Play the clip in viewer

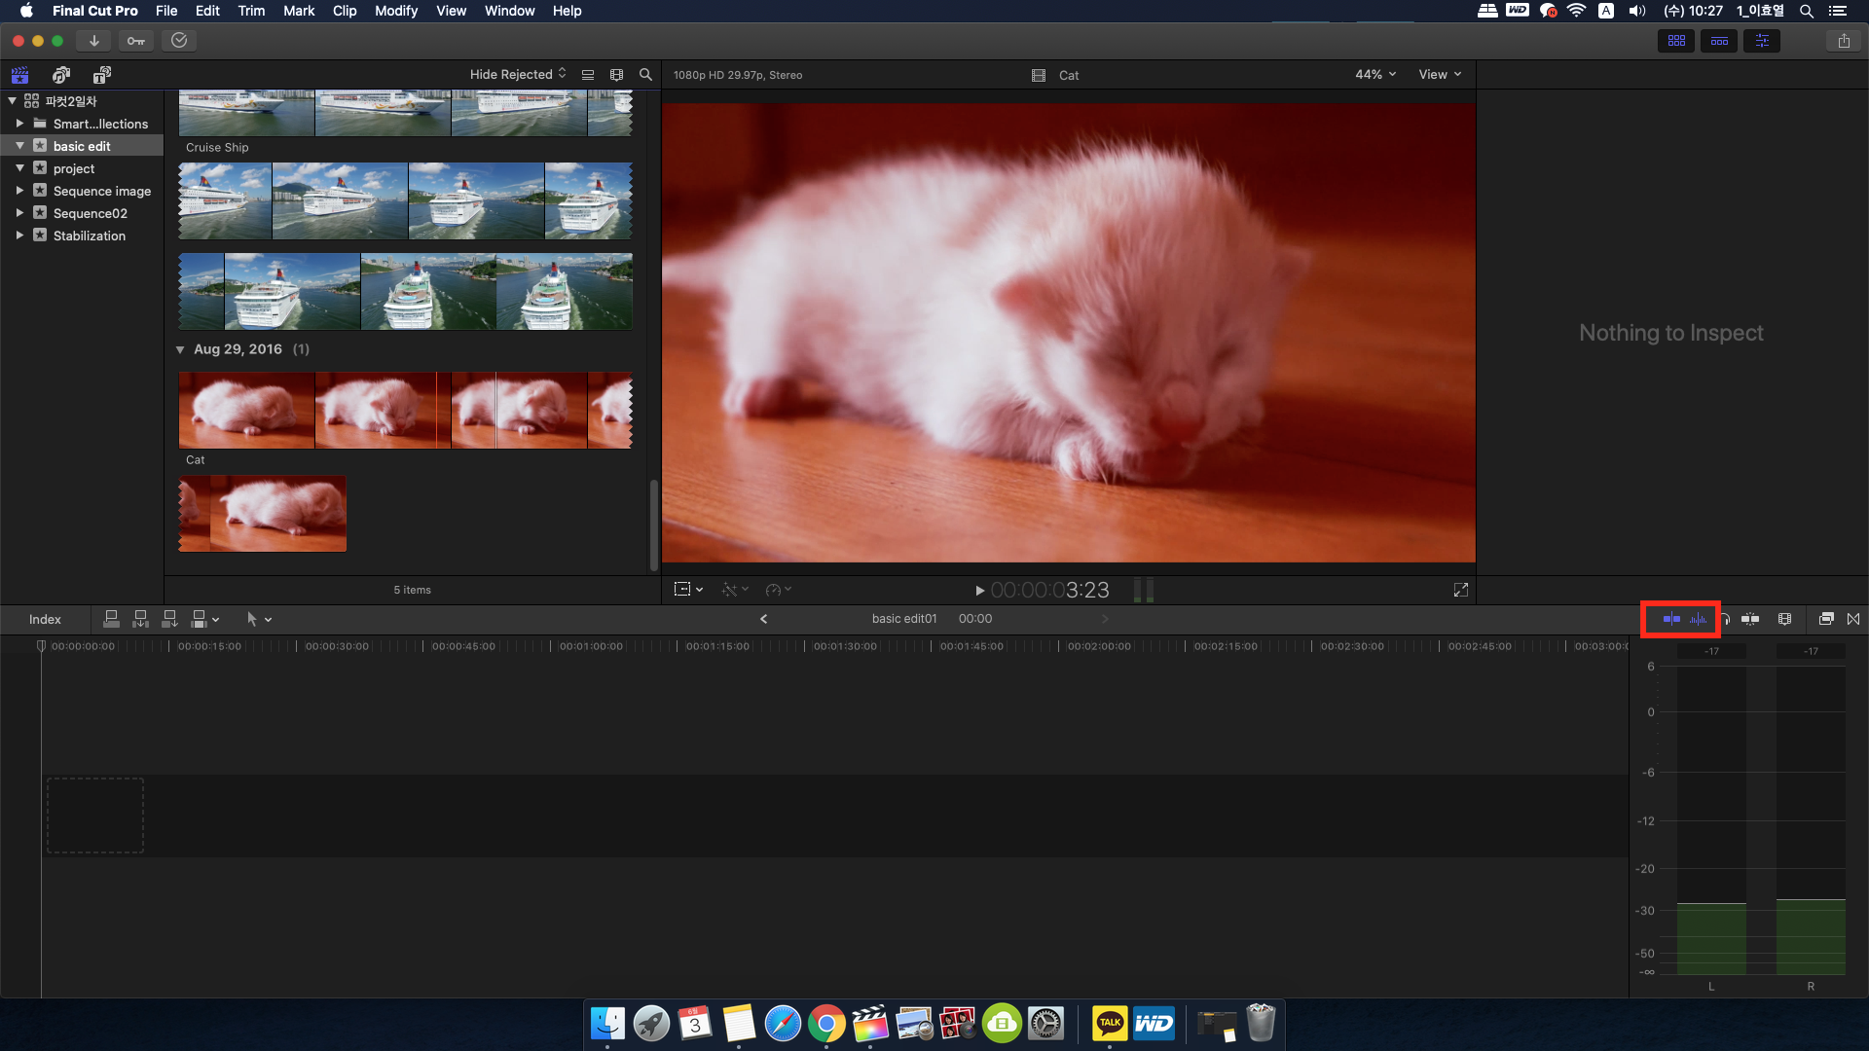pyautogui.click(x=979, y=591)
